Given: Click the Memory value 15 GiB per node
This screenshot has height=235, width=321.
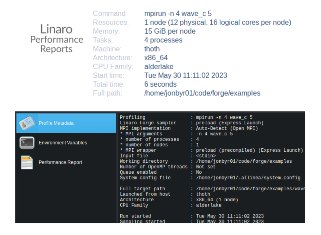Looking at the screenshot, I should pos(169,31).
